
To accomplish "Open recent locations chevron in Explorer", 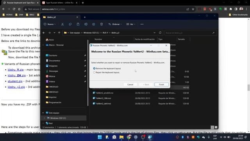I will pyautogui.click(x=54, y=33).
